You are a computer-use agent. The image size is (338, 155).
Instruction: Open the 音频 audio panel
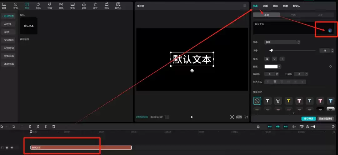pos(16,6)
